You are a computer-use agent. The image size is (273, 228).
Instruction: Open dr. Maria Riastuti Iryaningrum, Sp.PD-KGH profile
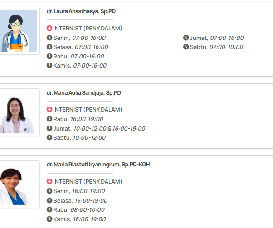point(98,165)
